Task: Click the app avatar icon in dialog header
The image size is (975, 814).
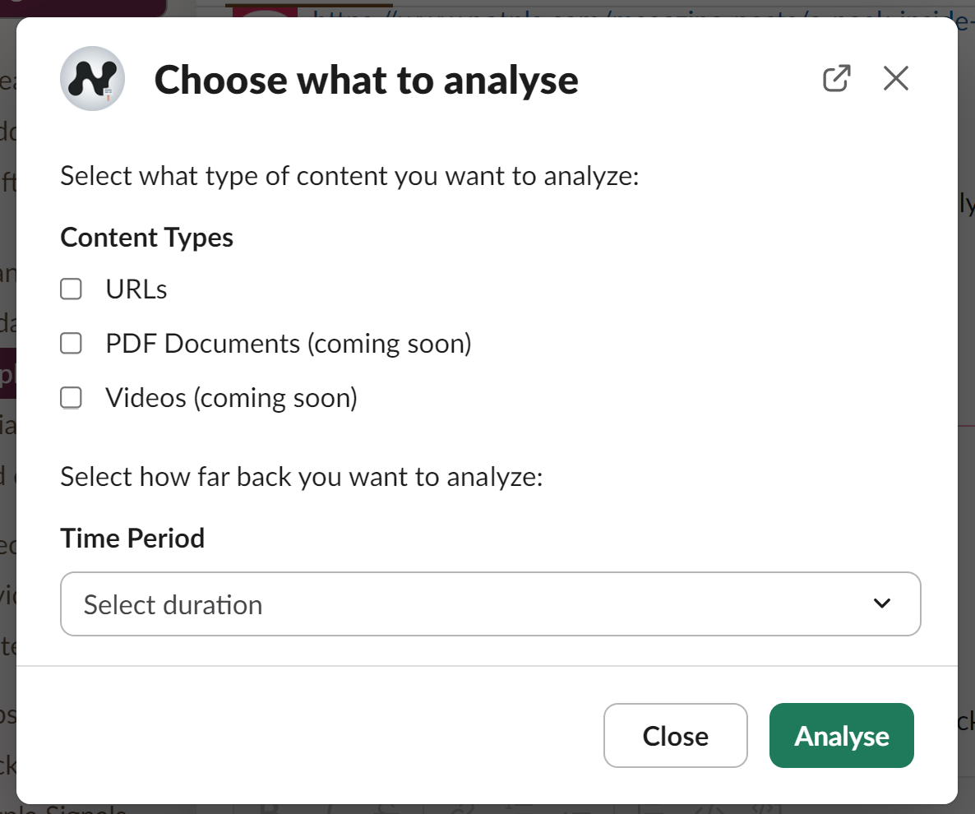Action: click(x=92, y=78)
